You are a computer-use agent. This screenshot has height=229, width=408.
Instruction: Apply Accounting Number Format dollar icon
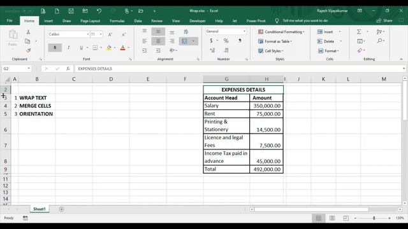point(211,41)
